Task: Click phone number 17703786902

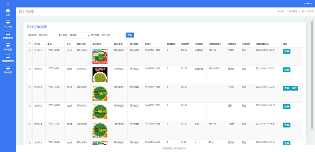Action: [54, 105]
